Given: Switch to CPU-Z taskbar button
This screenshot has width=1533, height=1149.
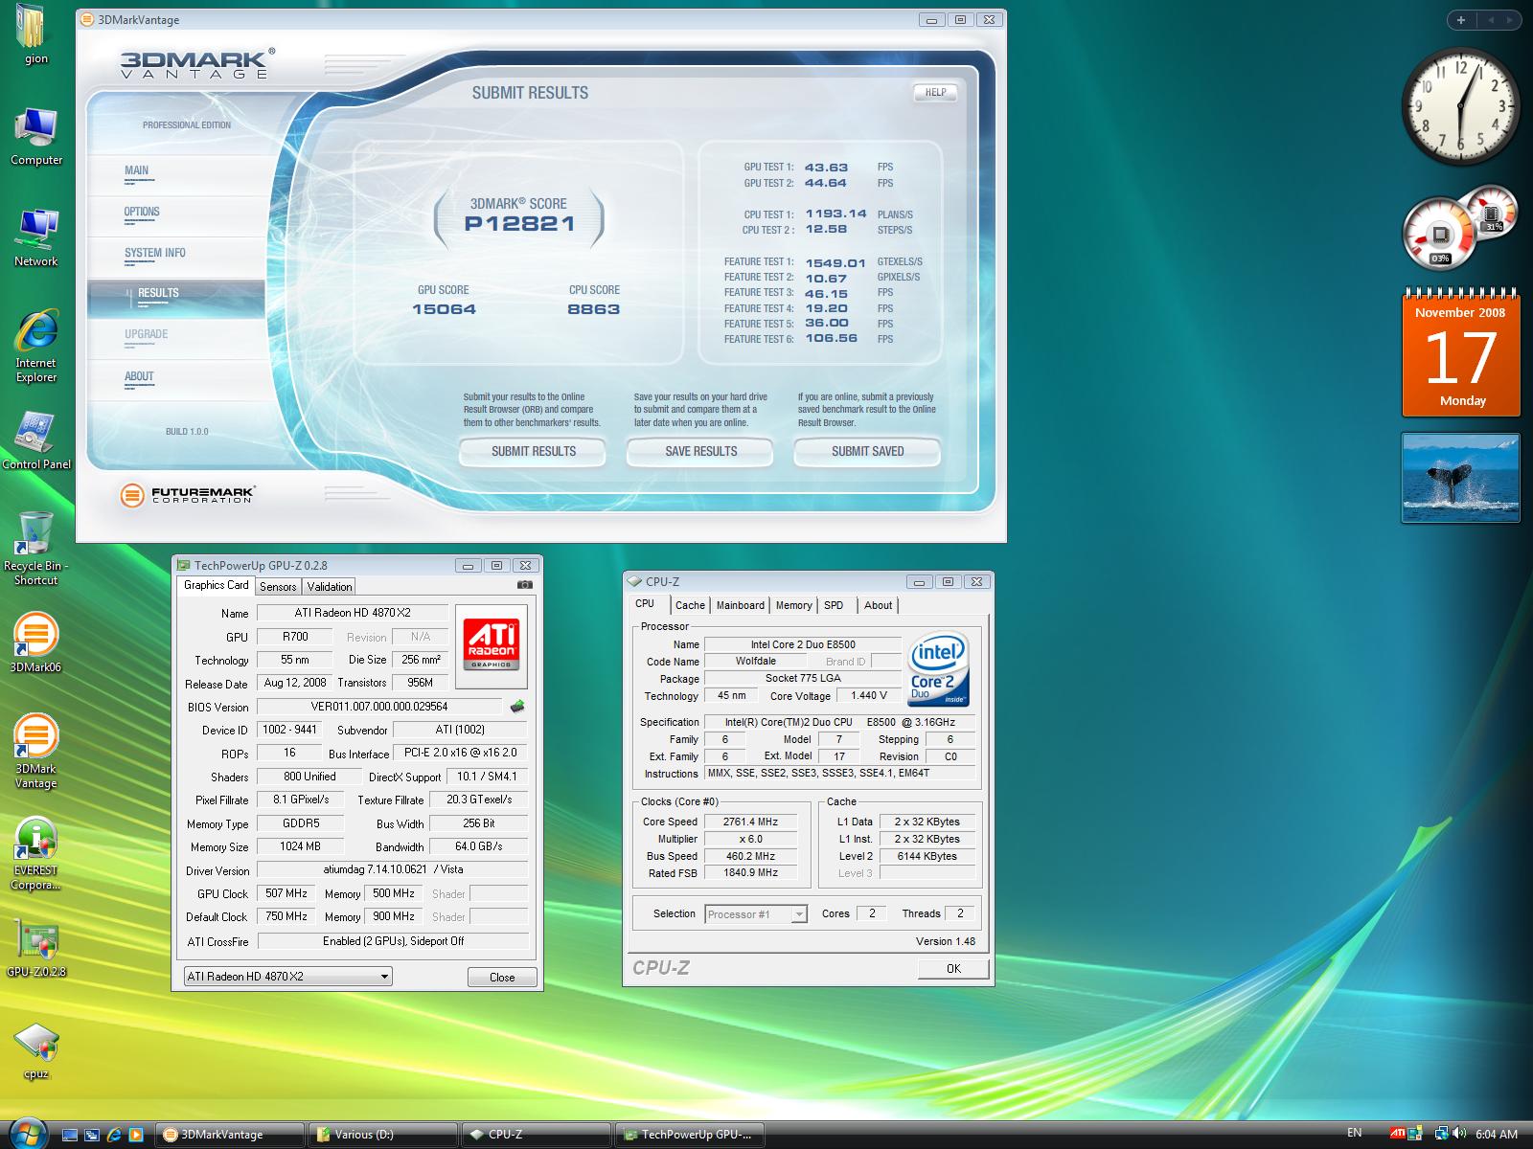Looking at the screenshot, I should (x=537, y=1135).
